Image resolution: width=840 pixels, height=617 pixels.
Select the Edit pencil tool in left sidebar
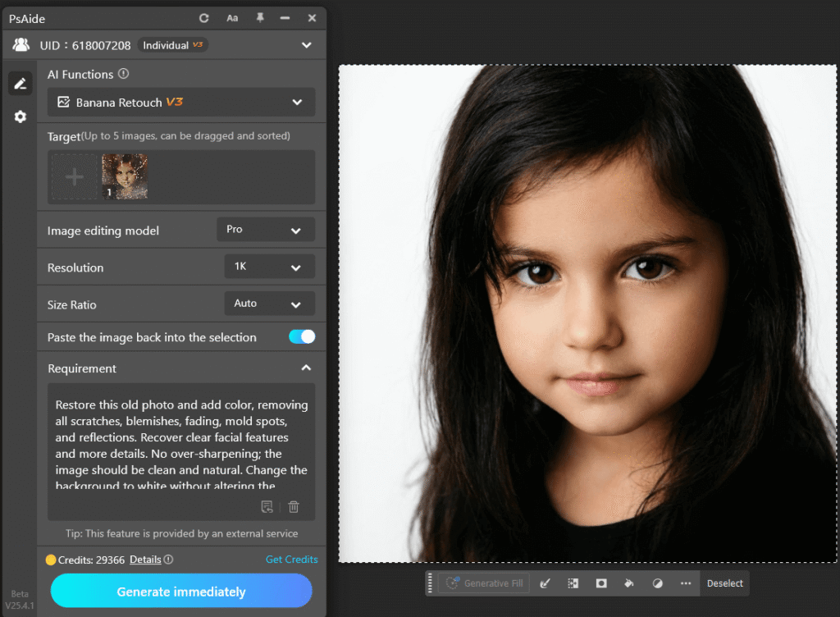coord(20,83)
